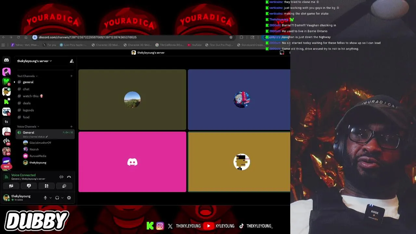Viewport: 416px width, 234px height.
Task: Collapse the Text Channels category
Action: tap(27, 76)
